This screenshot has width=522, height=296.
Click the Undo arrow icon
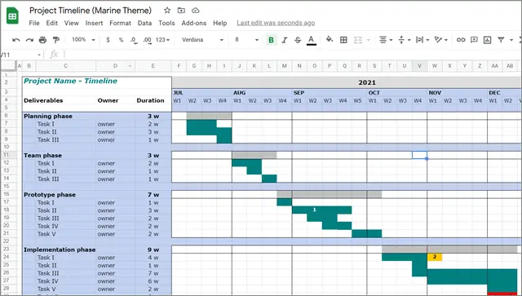click(15, 40)
